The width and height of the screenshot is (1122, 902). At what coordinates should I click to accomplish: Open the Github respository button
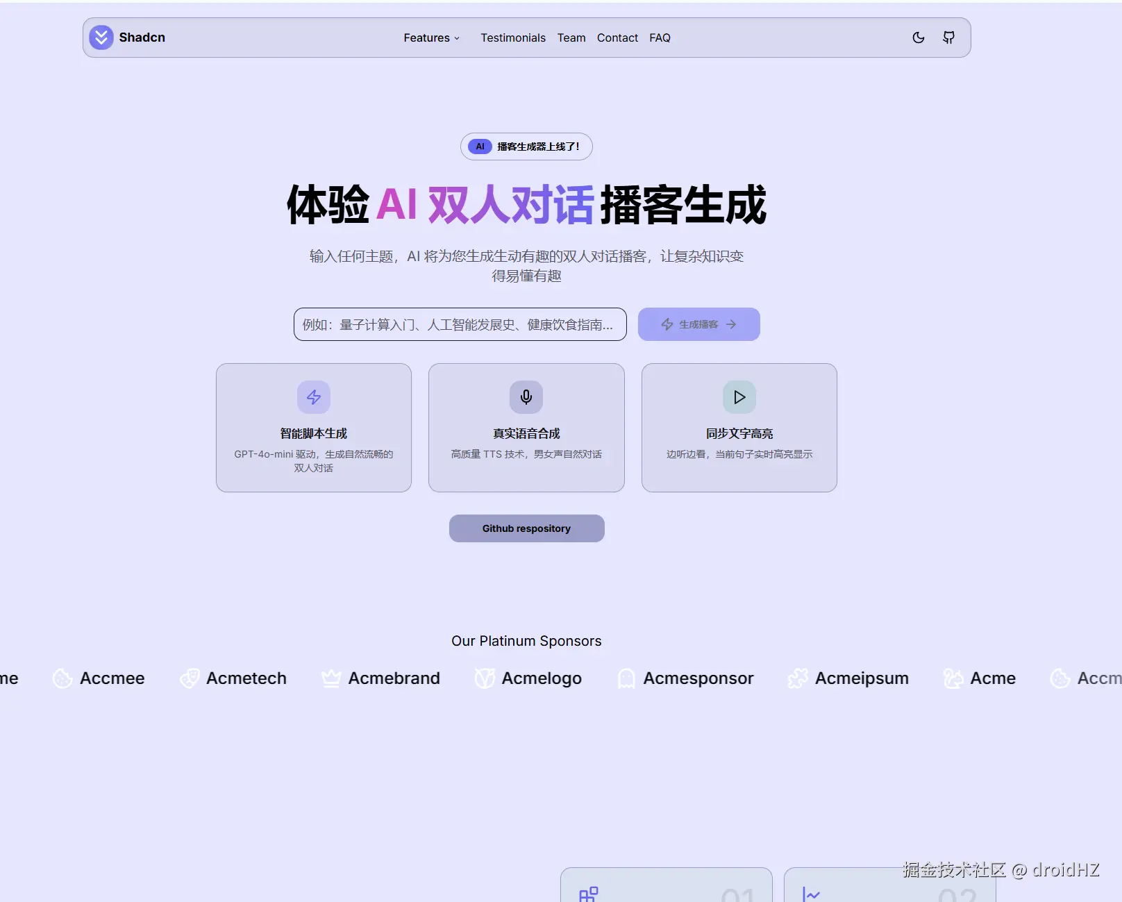click(x=526, y=528)
